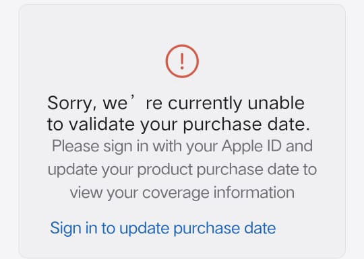
Task: Select the word 'information' in the description
Action: pyautogui.click(x=254, y=193)
